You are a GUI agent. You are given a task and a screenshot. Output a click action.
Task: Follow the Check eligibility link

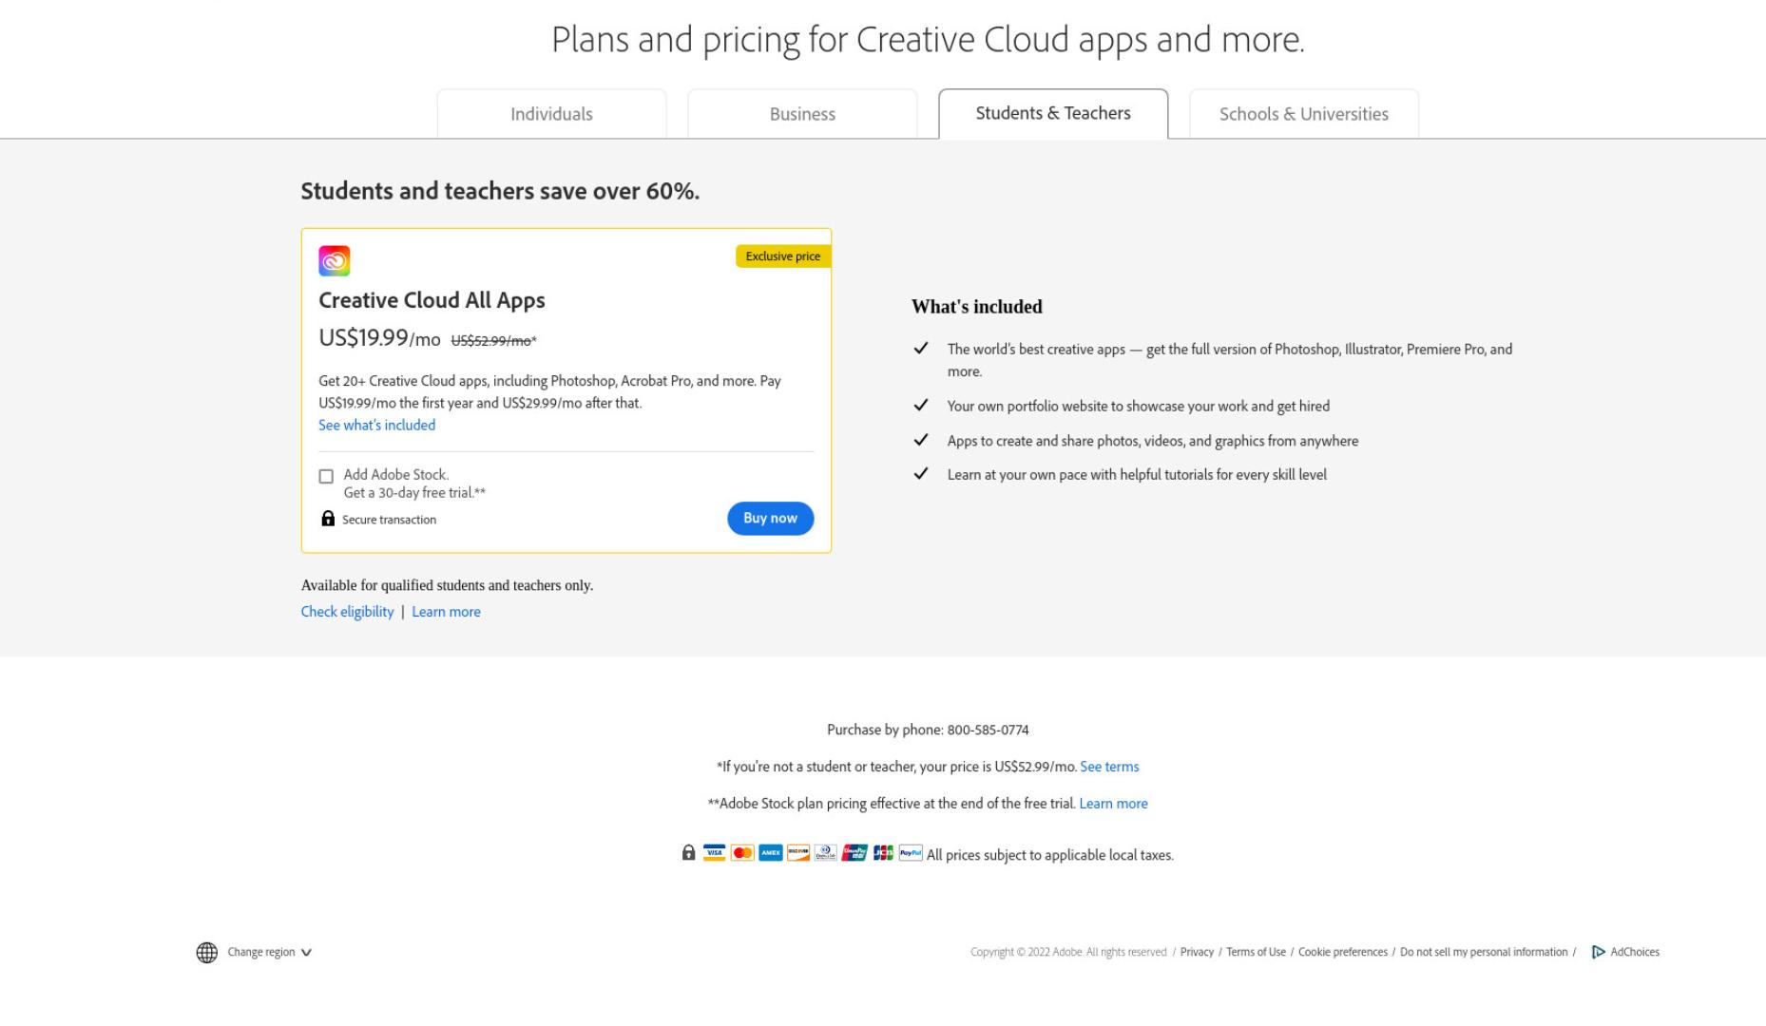(347, 612)
